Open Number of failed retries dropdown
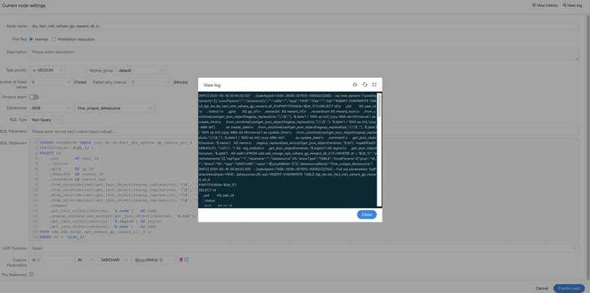Screen dimensions: 590x293 coord(51,82)
